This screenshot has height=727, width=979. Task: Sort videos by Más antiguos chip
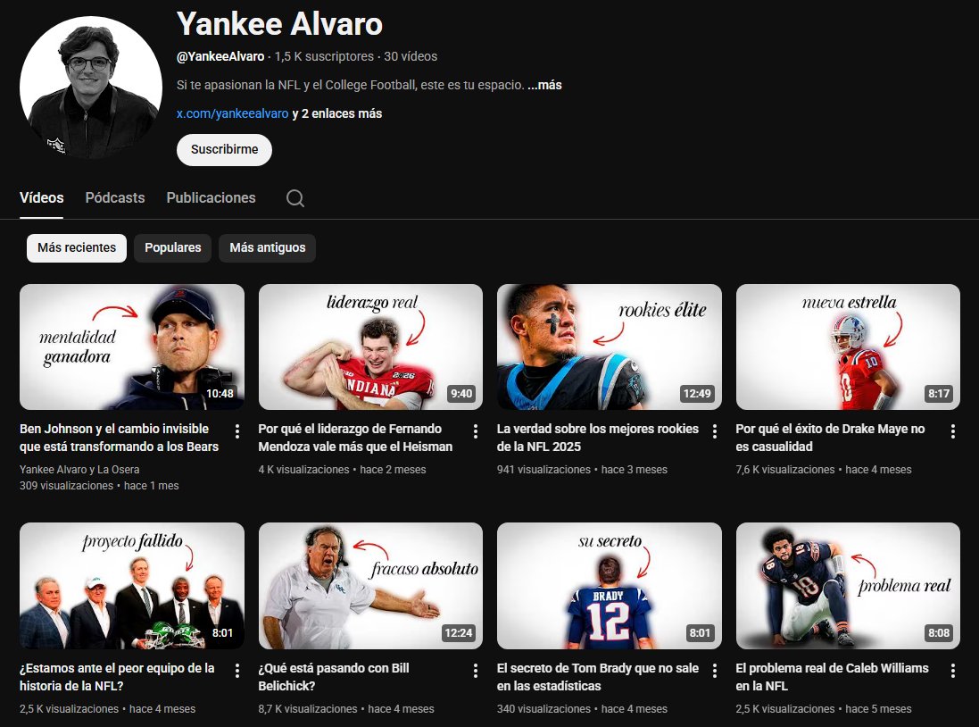(x=267, y=248)
